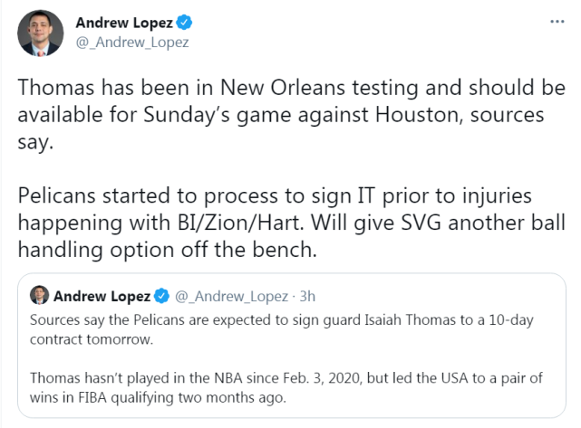This screenshot has width=581, height=428.
Task: Click the author name in the quoted tweet
Action: (103, 296)
